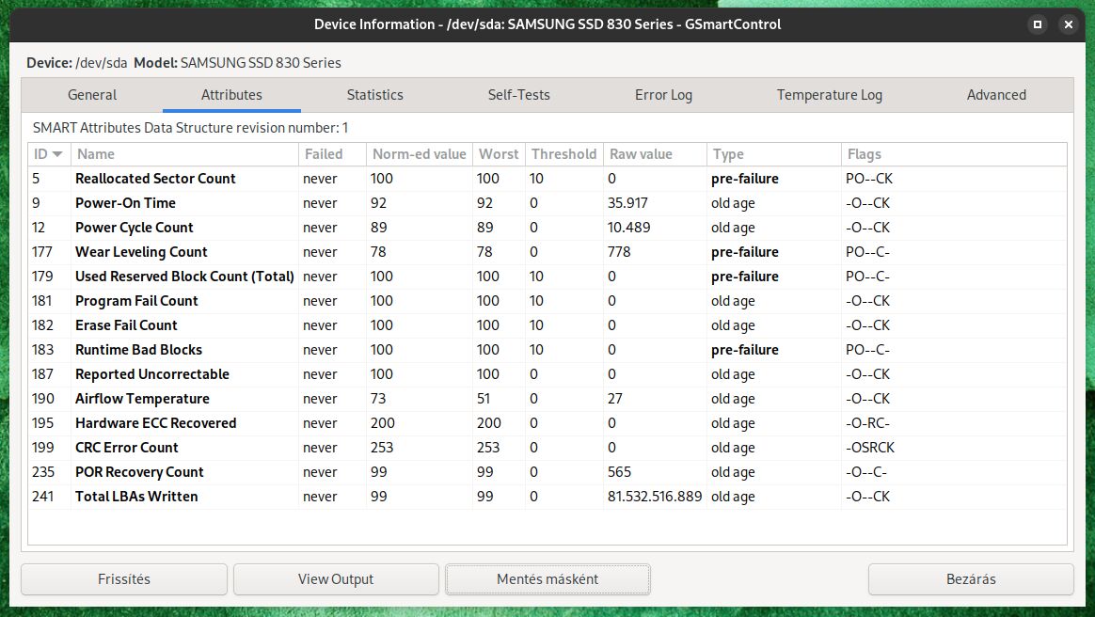
Task: Sort by the Norm-ed value column header
Action: point(419,154)
